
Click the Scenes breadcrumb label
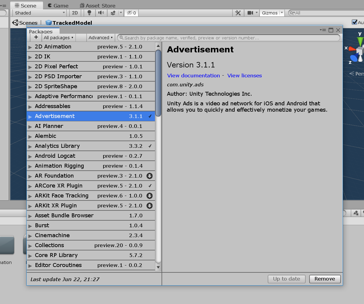28,23
